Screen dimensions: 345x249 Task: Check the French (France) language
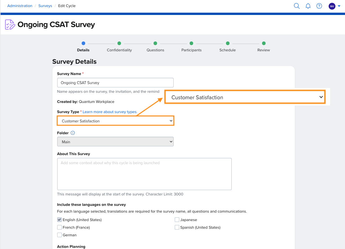coord(59,227)
